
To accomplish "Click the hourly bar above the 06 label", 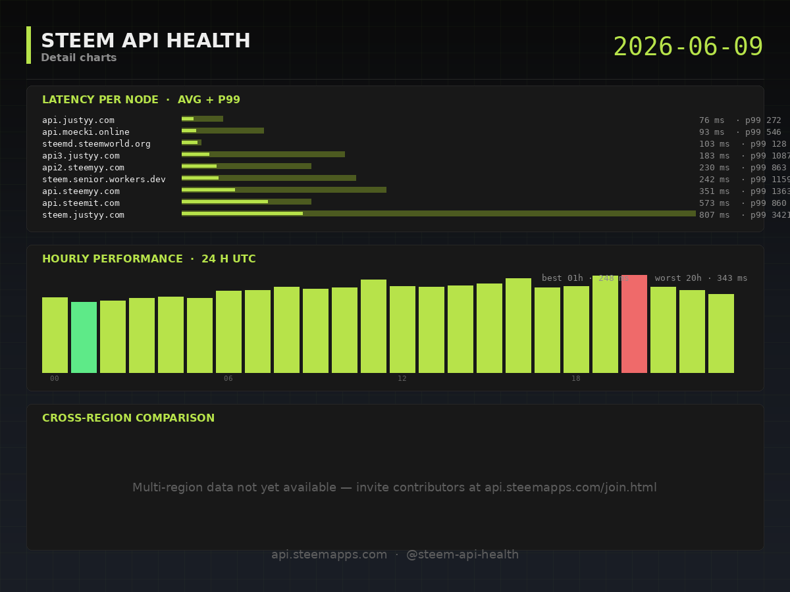I will [228, 332].
